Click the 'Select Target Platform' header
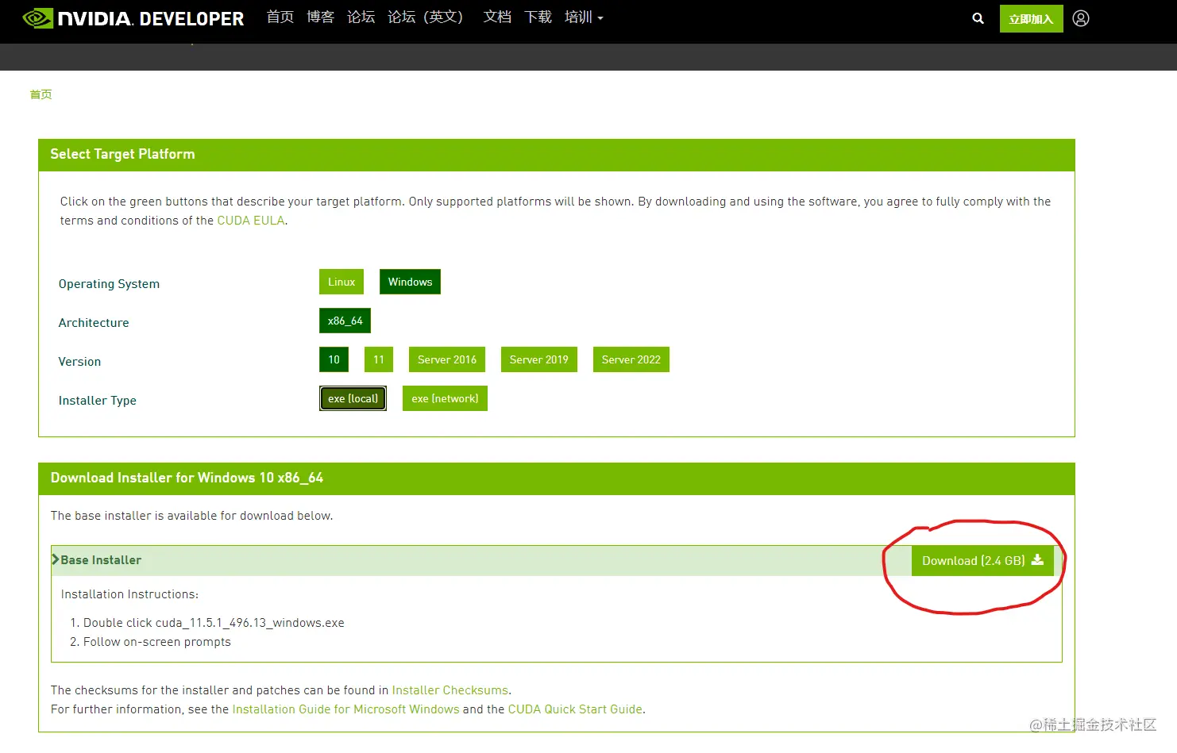The height and width of the screenshot is (753, 1177). pos(122,154)
